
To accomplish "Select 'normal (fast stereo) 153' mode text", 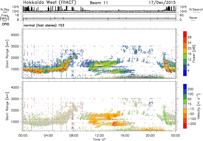I will 44,25.
